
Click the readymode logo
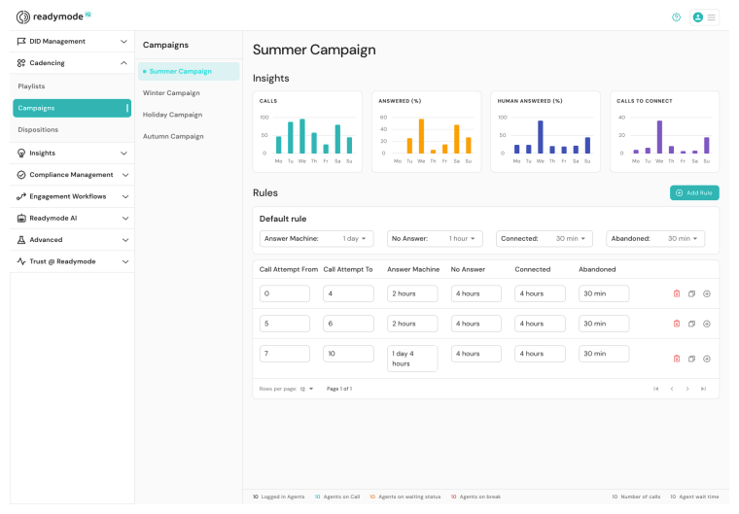point(53,17)
